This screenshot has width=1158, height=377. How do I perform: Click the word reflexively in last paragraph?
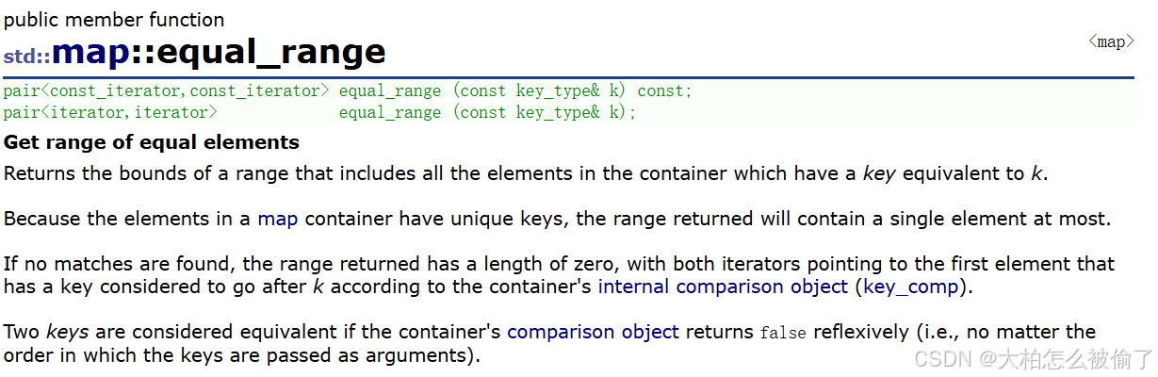tap(863, 332)
